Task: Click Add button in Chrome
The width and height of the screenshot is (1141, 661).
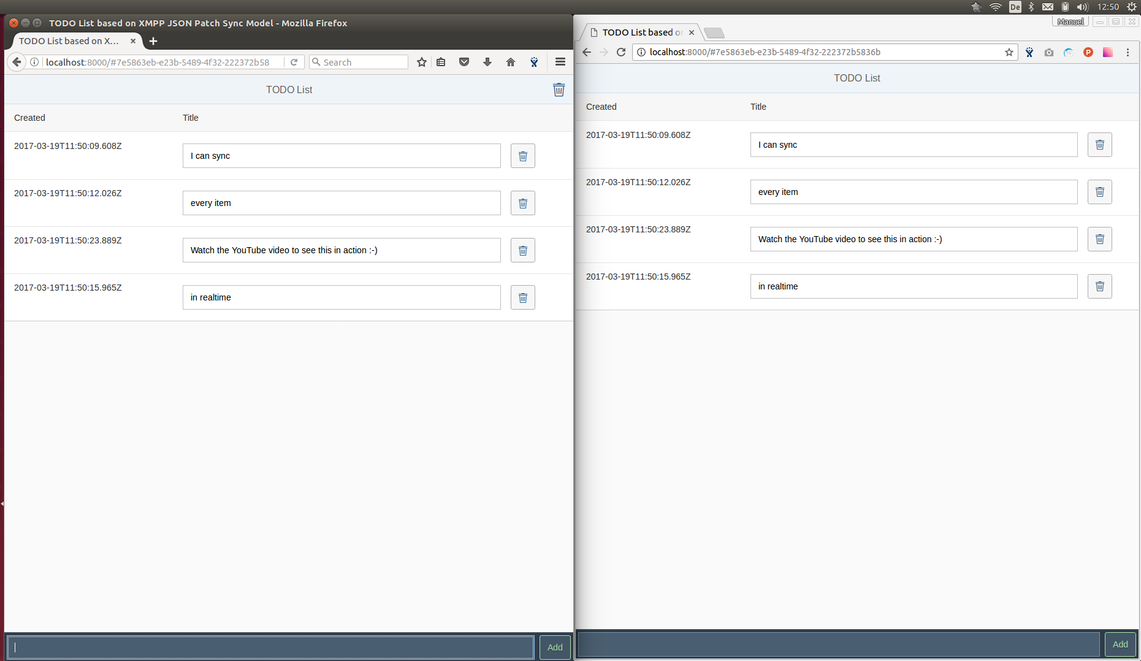Action: tap(1120, 644)
